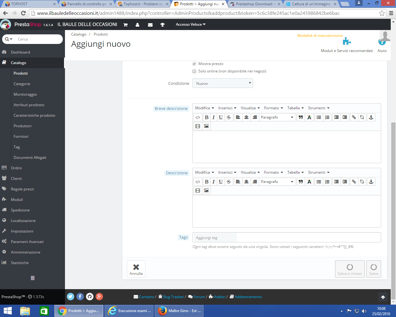Insert image in Breve descrizione editor
The width and height of the screenshot is (396, 317).
206,126
